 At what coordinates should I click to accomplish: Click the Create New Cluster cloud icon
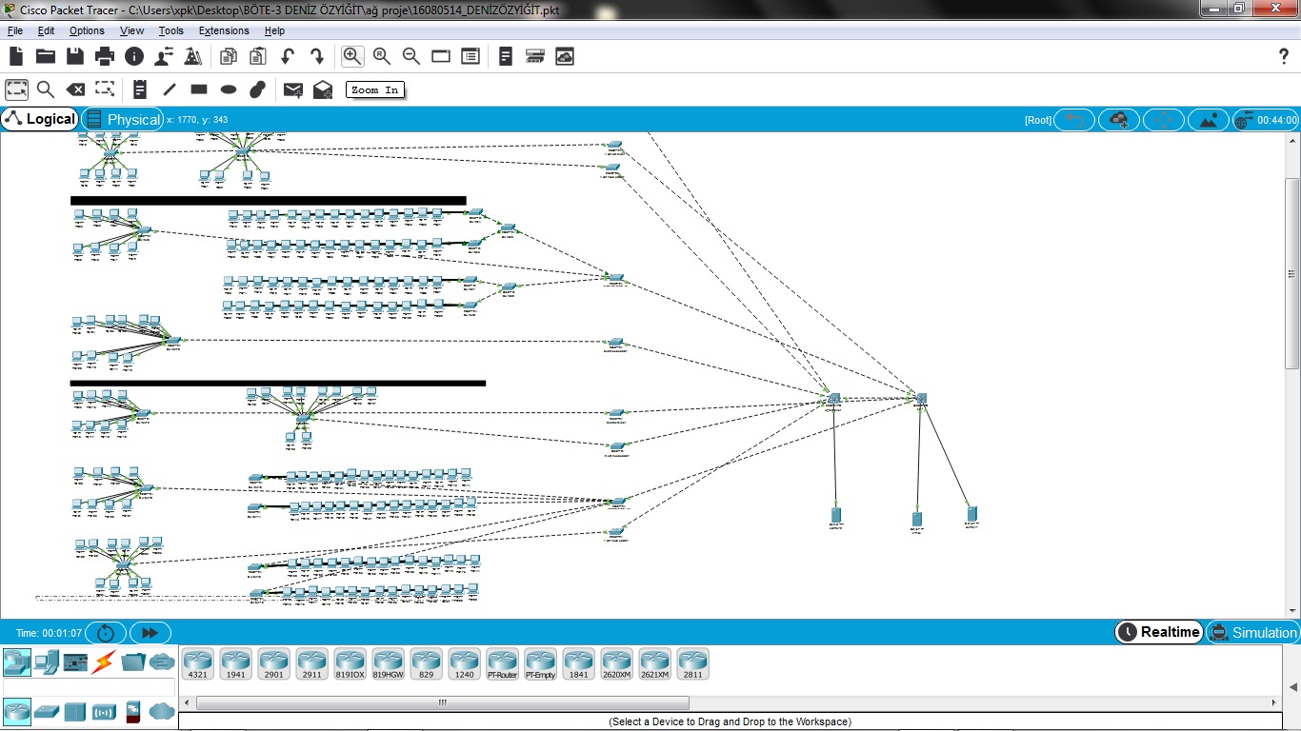[x=1118, y=120]
